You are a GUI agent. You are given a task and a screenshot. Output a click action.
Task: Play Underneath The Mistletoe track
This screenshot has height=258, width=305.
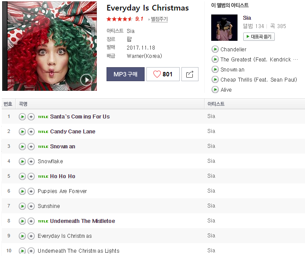click(x=22, y=221)
